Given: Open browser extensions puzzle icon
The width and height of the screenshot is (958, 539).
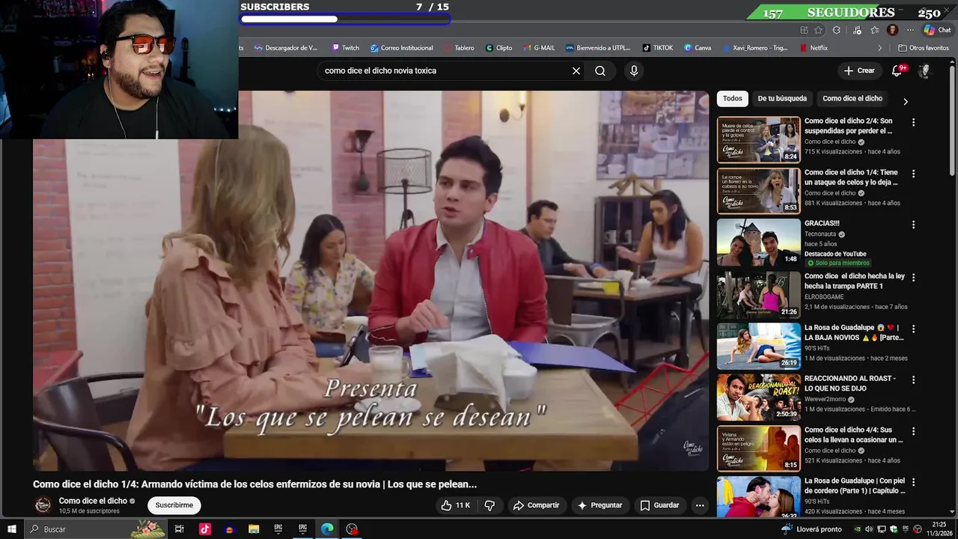Looking at the screenshot, I should [836, 30].
